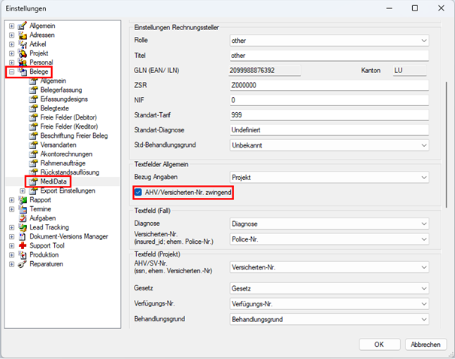Expand the Lead Tracking node
Image resolution: width=455 pixels, height=359 pixels.
[x=11, y=227]
